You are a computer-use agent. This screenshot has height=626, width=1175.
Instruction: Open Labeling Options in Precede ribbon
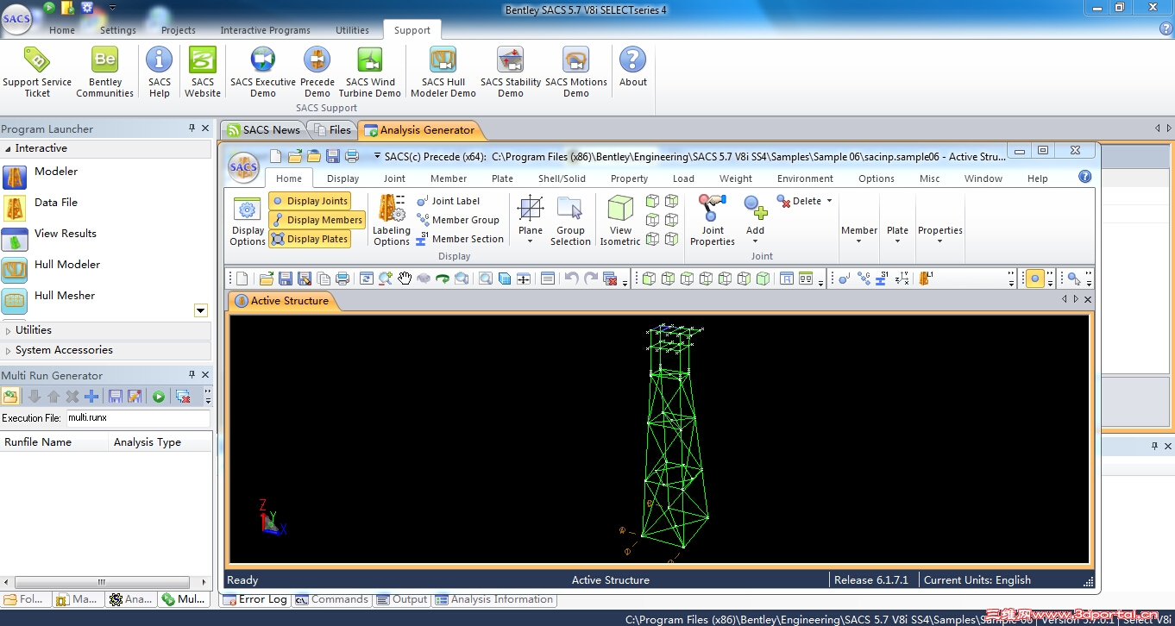(392, 222)
